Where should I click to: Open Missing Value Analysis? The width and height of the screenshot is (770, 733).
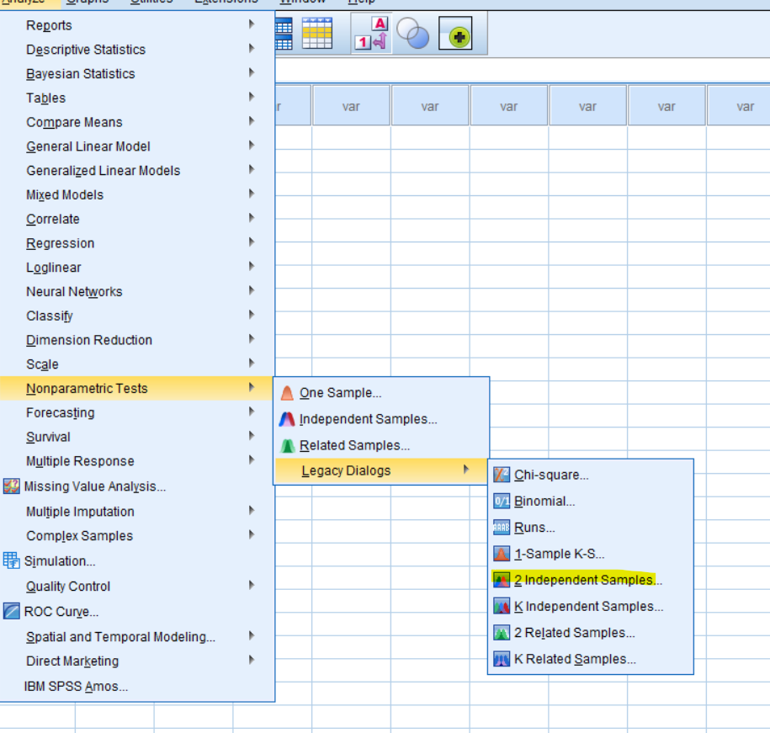point(94,486)
